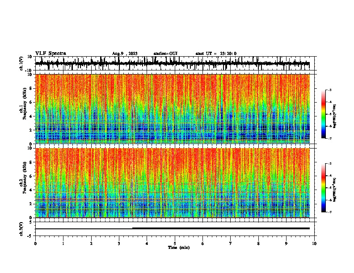This screenshot has width=354, height=273.
Task: Click the 2 kHz tick on ch.1 spectrogram
Action: (31, 130)
